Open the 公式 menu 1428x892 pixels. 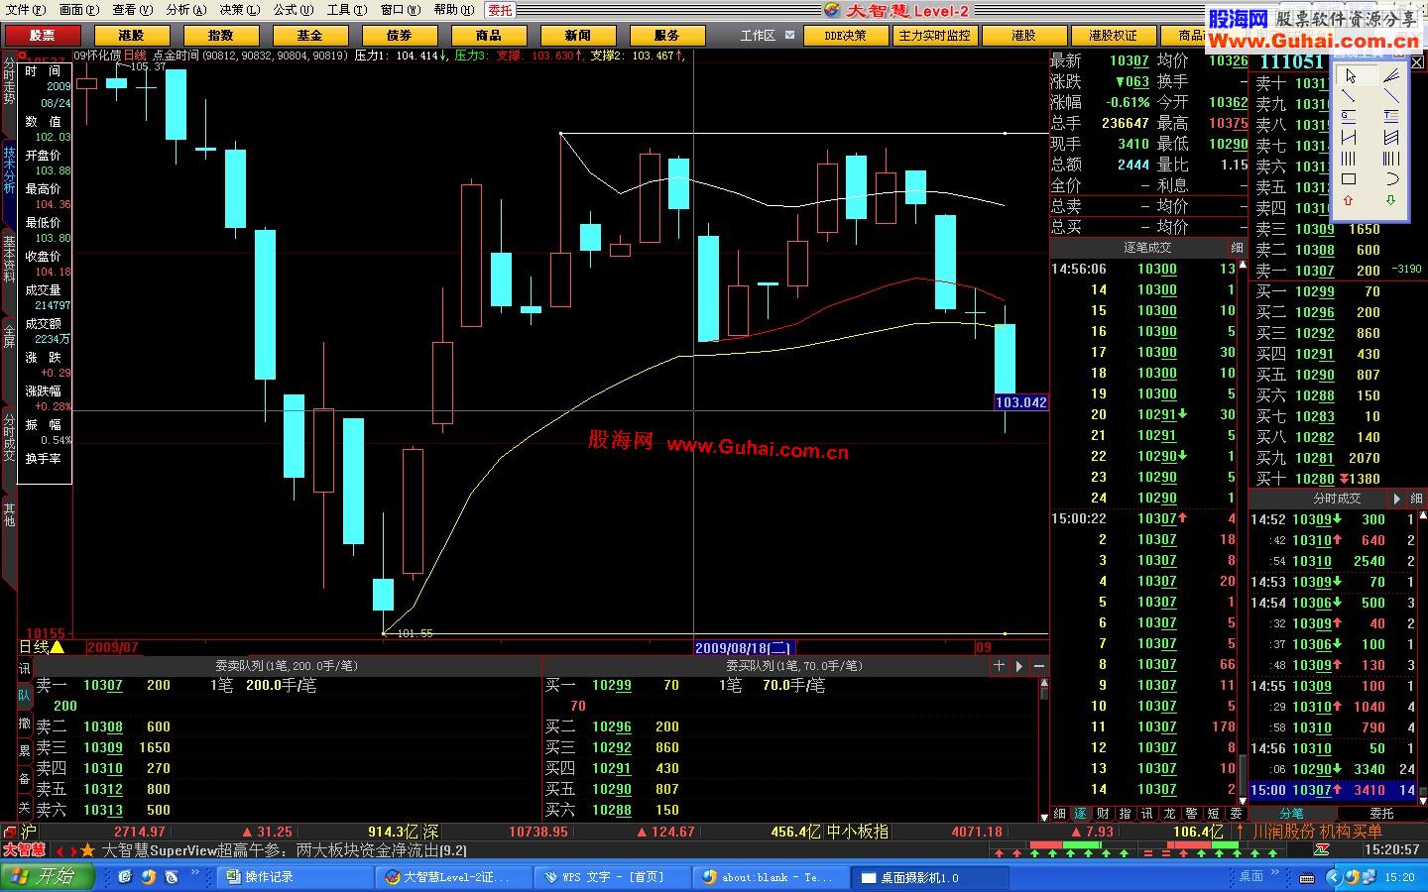[293, 10]
